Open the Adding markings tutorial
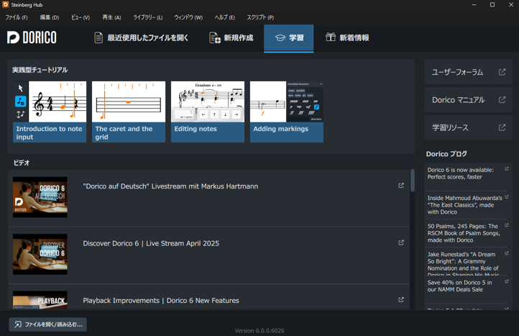Viewport: 519px width, 336px height. [x=287, y=112]
